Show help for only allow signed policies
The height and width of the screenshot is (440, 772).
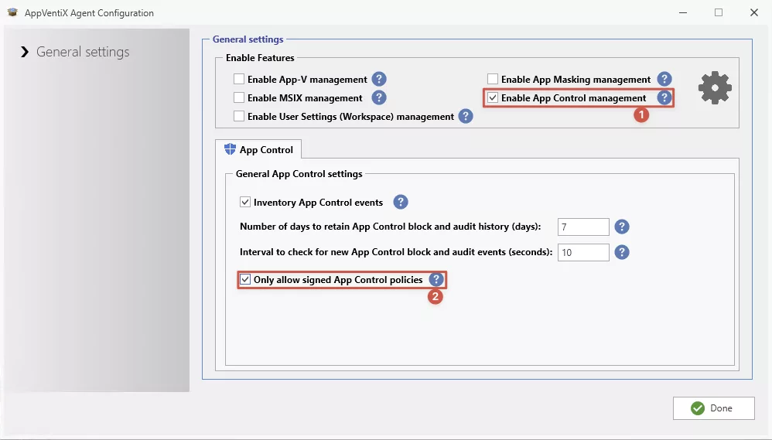[436, 279]
